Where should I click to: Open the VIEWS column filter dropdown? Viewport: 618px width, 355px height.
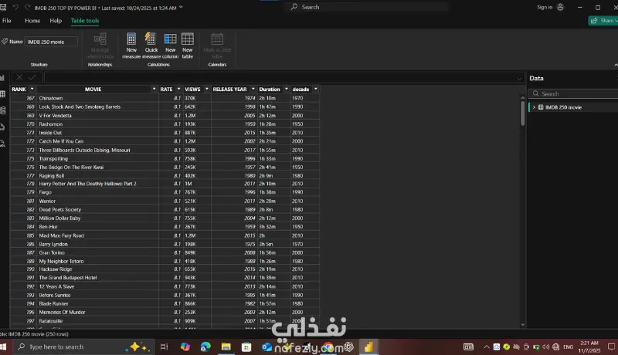(x=206, y=90)
